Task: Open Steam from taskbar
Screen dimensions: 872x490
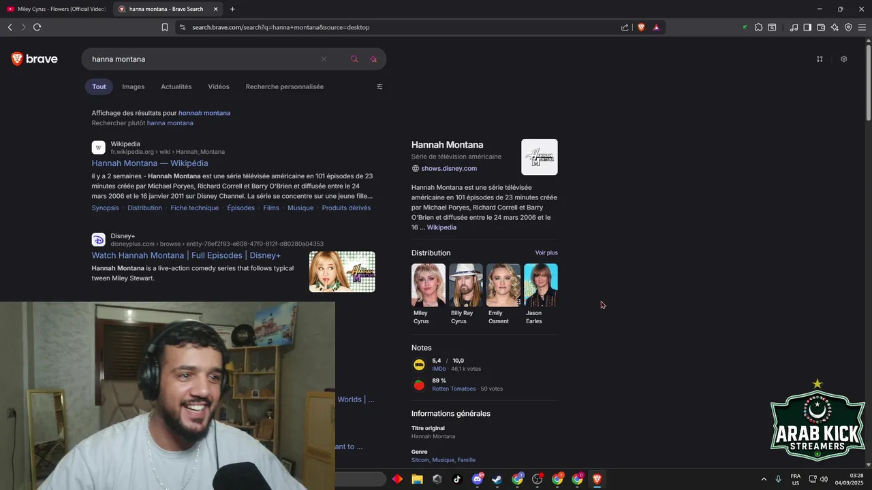Action: click(497, 479)
